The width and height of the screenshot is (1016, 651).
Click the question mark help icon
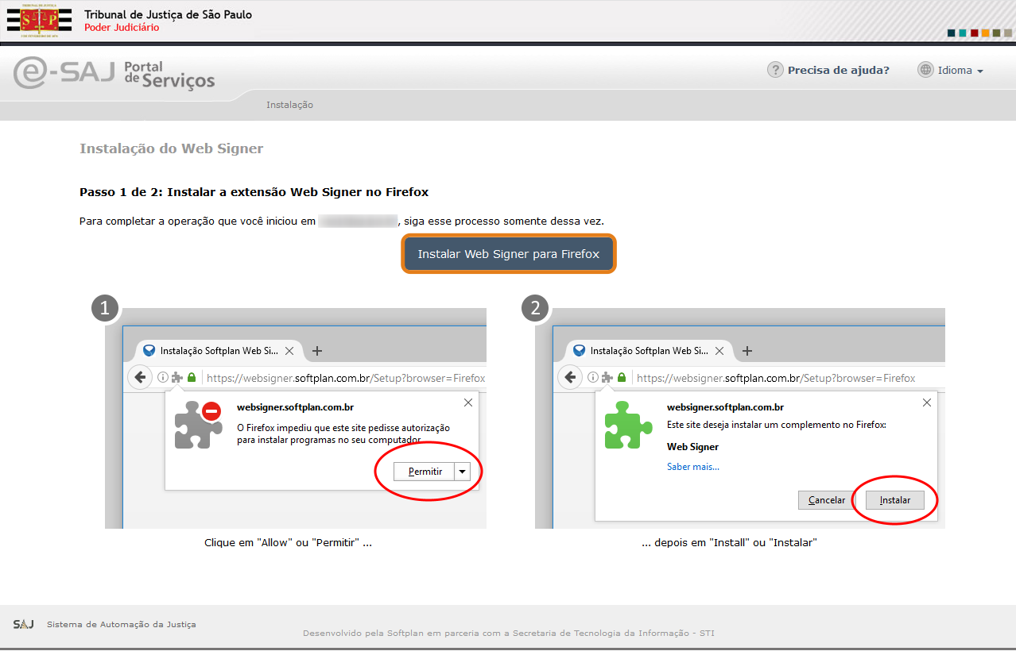tap(775, 70)
